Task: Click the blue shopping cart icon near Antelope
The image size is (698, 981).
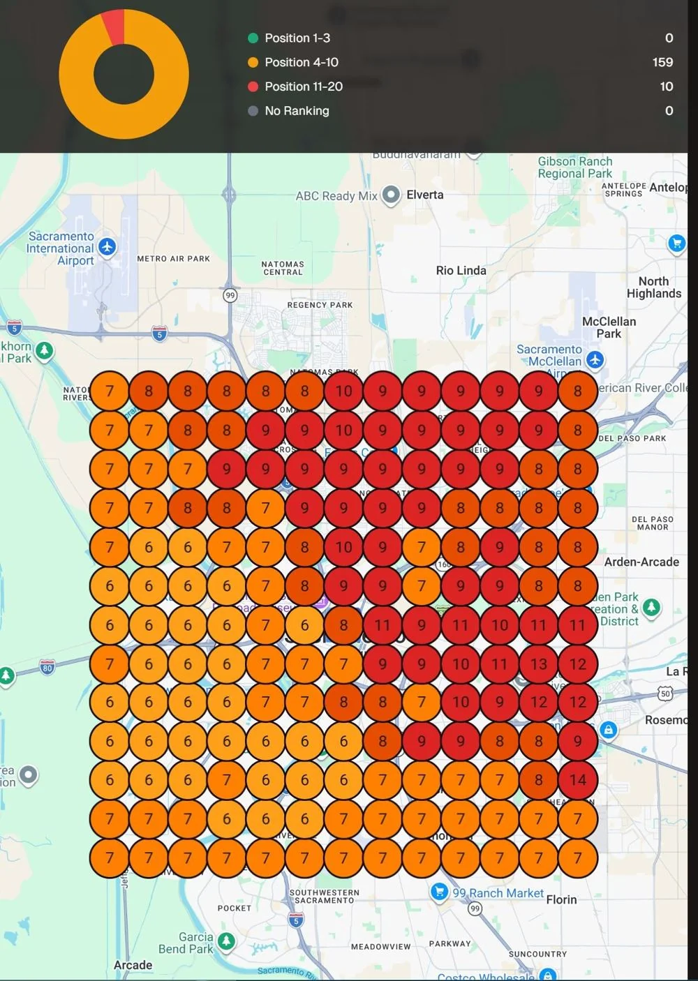Action: point(676,244)
